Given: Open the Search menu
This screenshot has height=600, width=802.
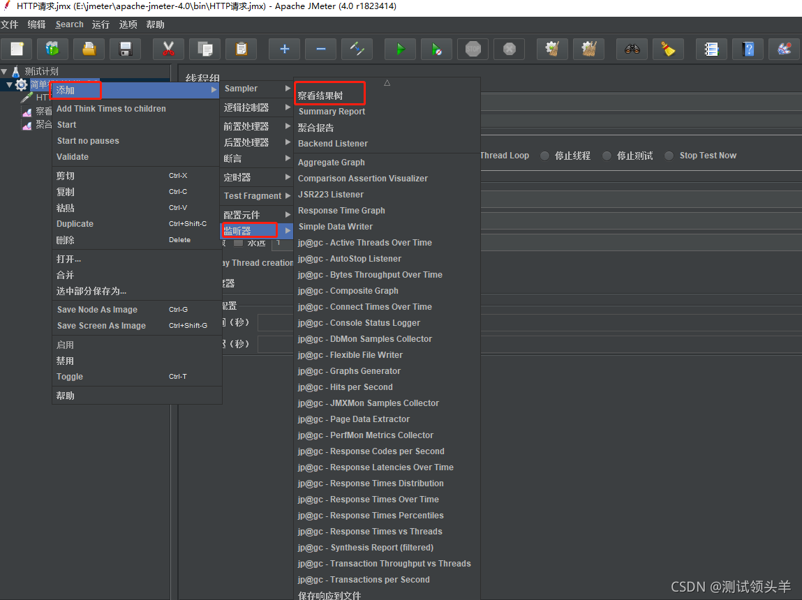Looking at the screenshot, I should [70, 24].
